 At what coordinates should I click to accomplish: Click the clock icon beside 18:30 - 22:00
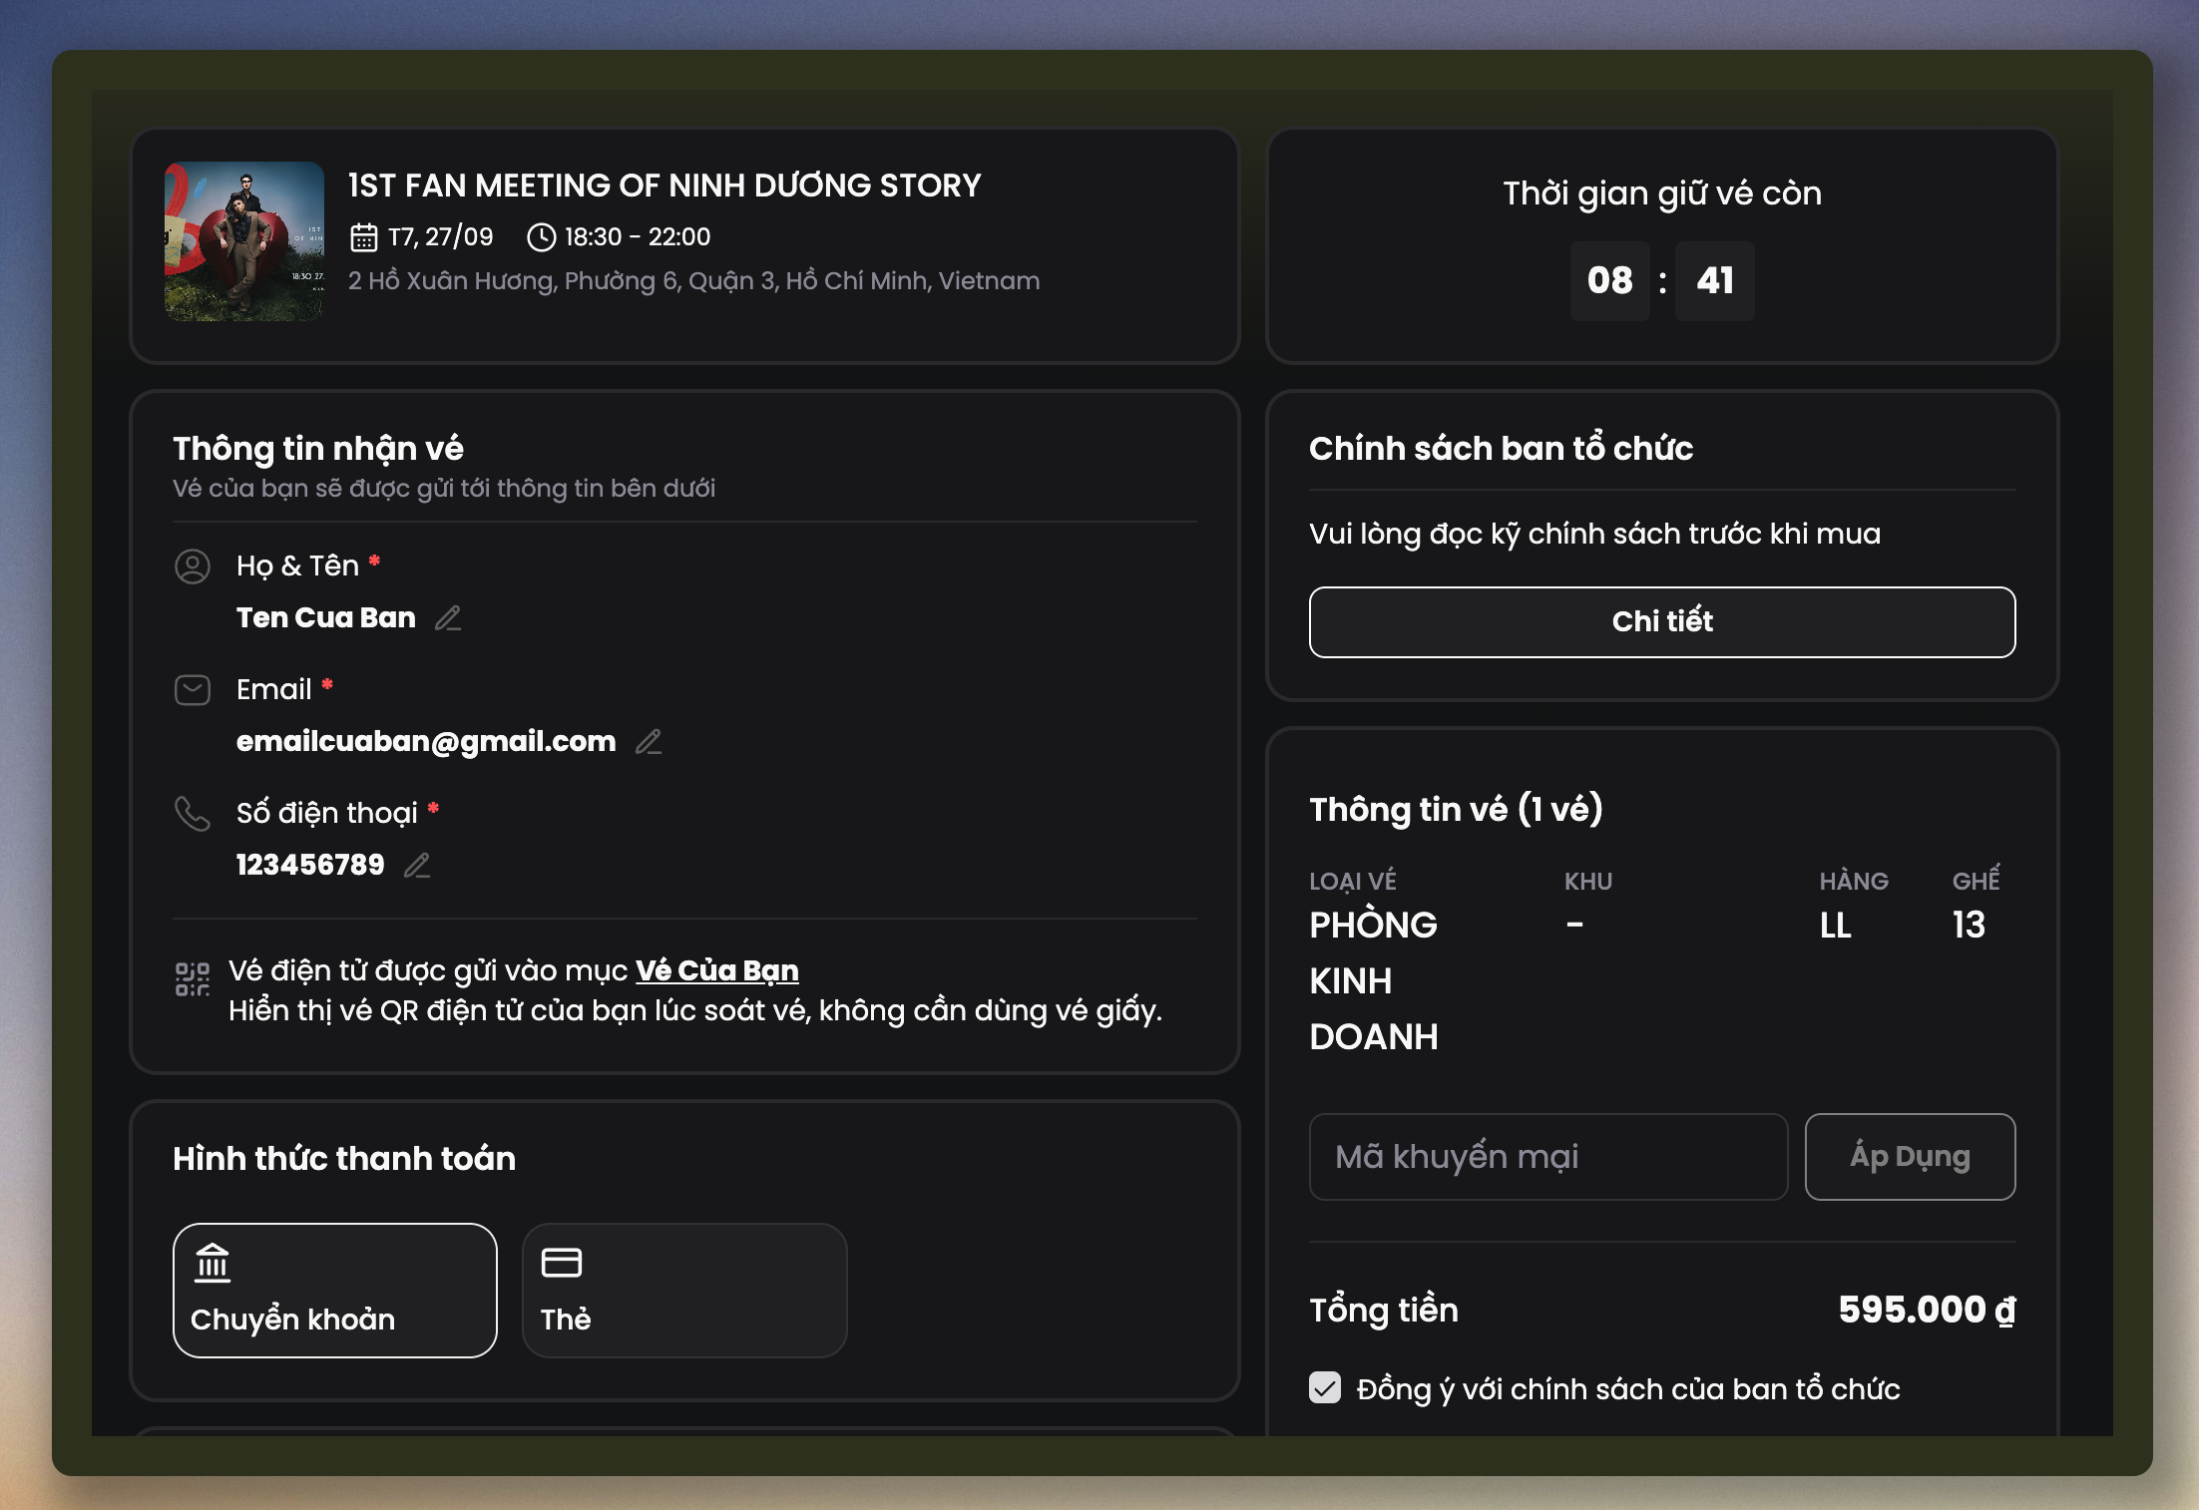(541, 237)
